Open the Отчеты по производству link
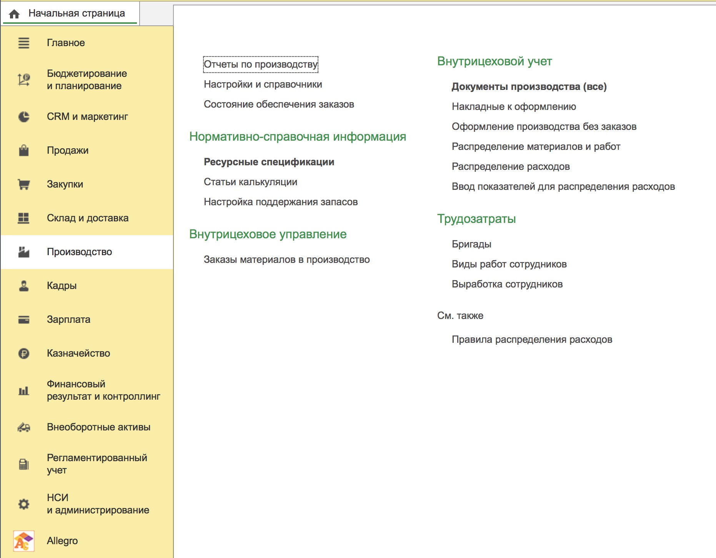The width and height of the screenshot is (716, 558). [261, 64]
